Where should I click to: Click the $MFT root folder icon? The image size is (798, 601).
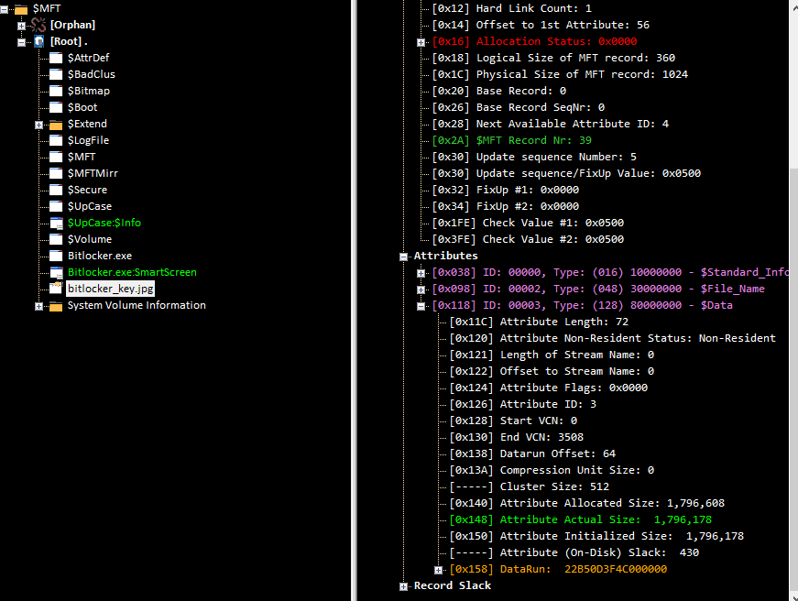click(21, 8)
